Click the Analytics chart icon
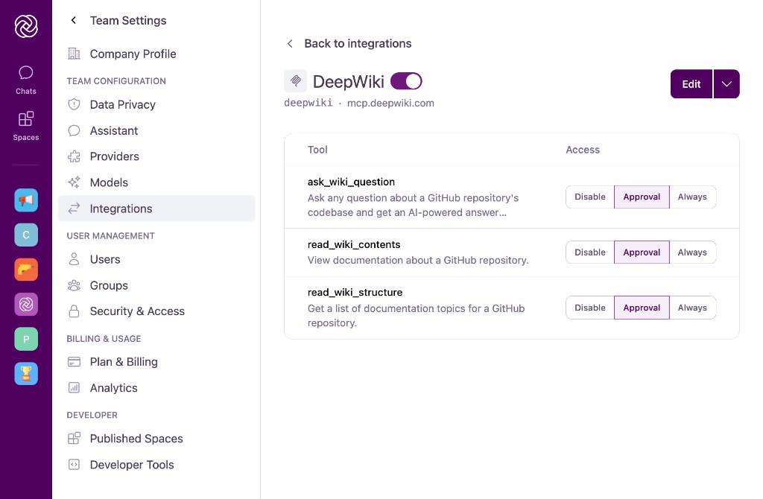763x499 pixels. tap(74, 387)
